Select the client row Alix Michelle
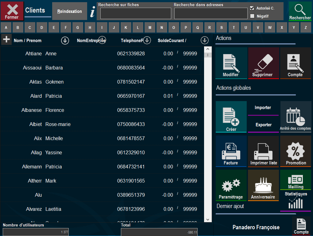313x236 pixels. [x=102, y=139]
